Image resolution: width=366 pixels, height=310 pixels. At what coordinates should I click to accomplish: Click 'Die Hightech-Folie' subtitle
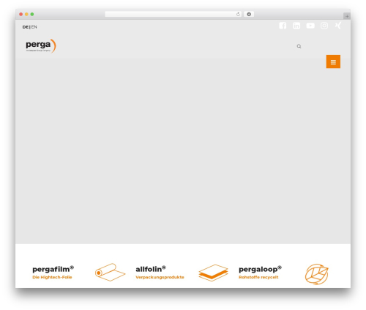point(52,277)
